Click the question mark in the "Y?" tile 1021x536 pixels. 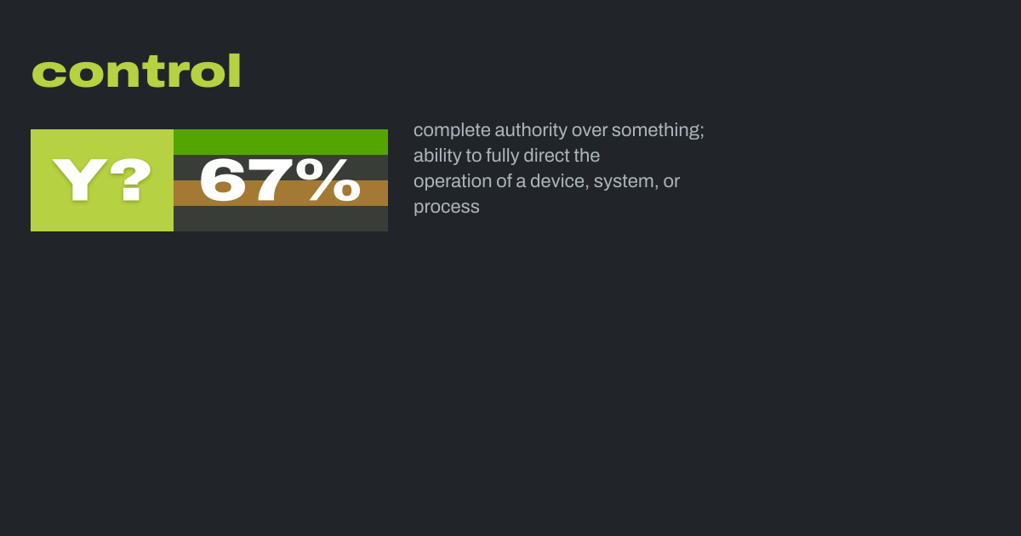(131, 180)
